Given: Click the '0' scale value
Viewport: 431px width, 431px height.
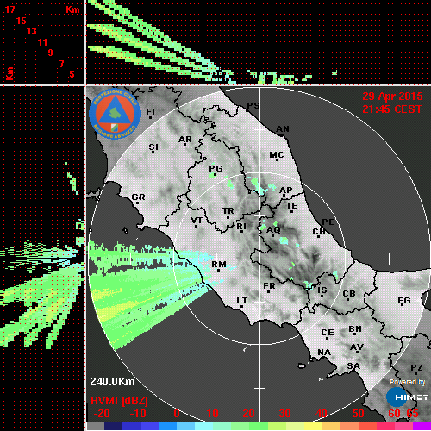Looking at the screenshot, I should coord(177,414).
